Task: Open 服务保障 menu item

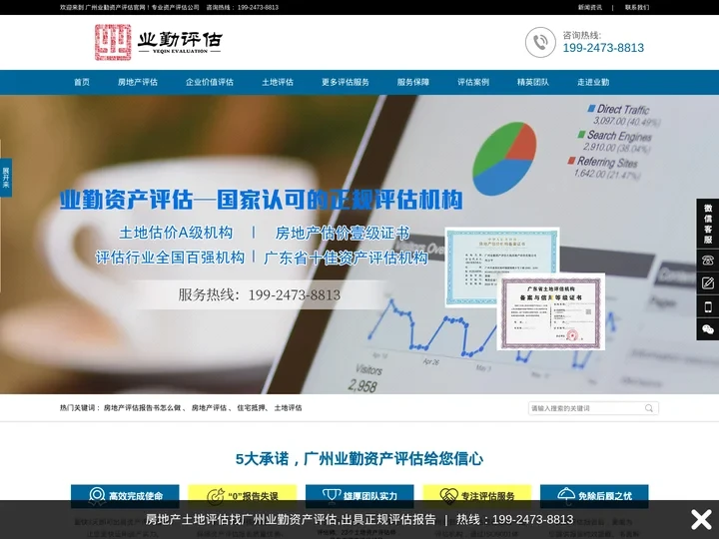Action: (x=412, y=82)
